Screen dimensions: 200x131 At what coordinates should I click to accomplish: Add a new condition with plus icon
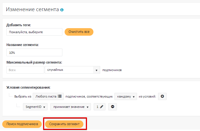(x=162, y=97)
